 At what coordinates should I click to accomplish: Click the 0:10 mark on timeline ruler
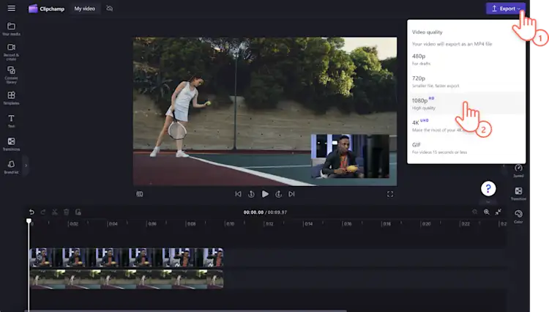pos(230,224)
